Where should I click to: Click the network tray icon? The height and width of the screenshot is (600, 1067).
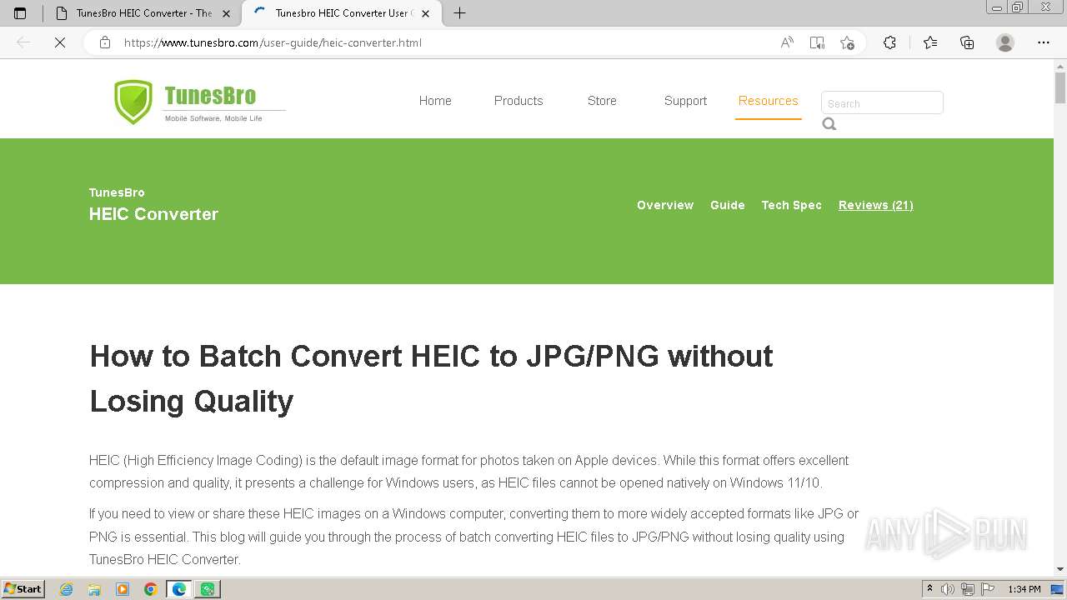969,589
